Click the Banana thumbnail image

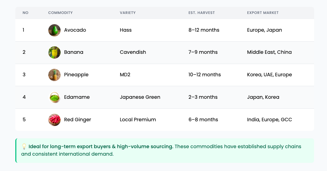pos(54,52)
